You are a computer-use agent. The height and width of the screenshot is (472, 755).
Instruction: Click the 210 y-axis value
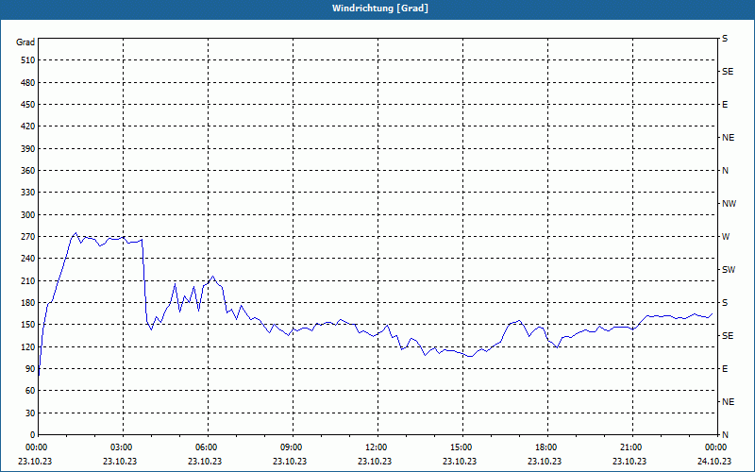tap(28, 280)
